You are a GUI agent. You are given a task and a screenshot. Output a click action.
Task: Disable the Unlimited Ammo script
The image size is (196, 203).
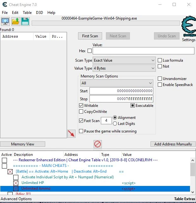point(16,189)
